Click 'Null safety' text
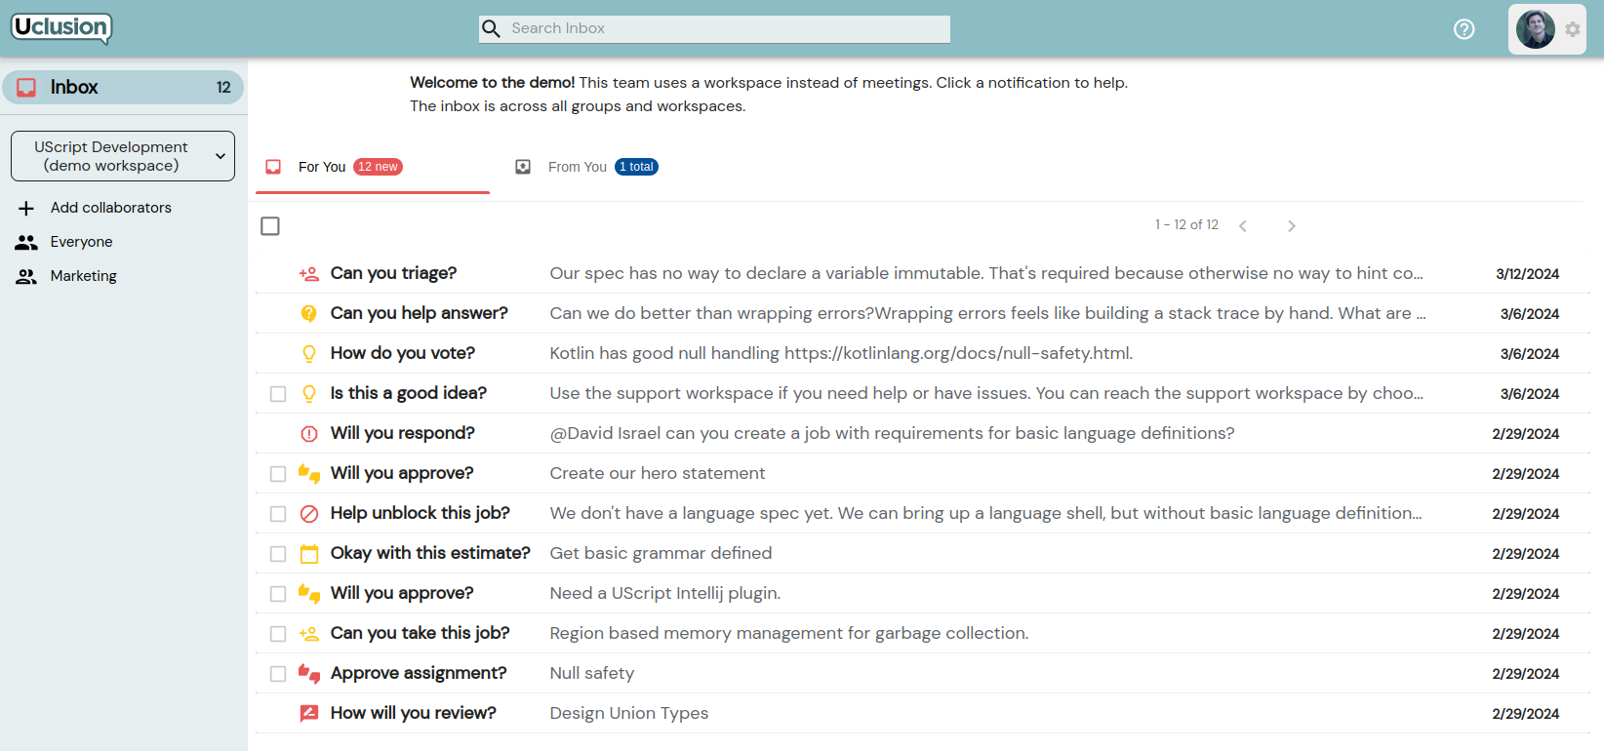Viewport: 1604px width, 751px height. 592,674
